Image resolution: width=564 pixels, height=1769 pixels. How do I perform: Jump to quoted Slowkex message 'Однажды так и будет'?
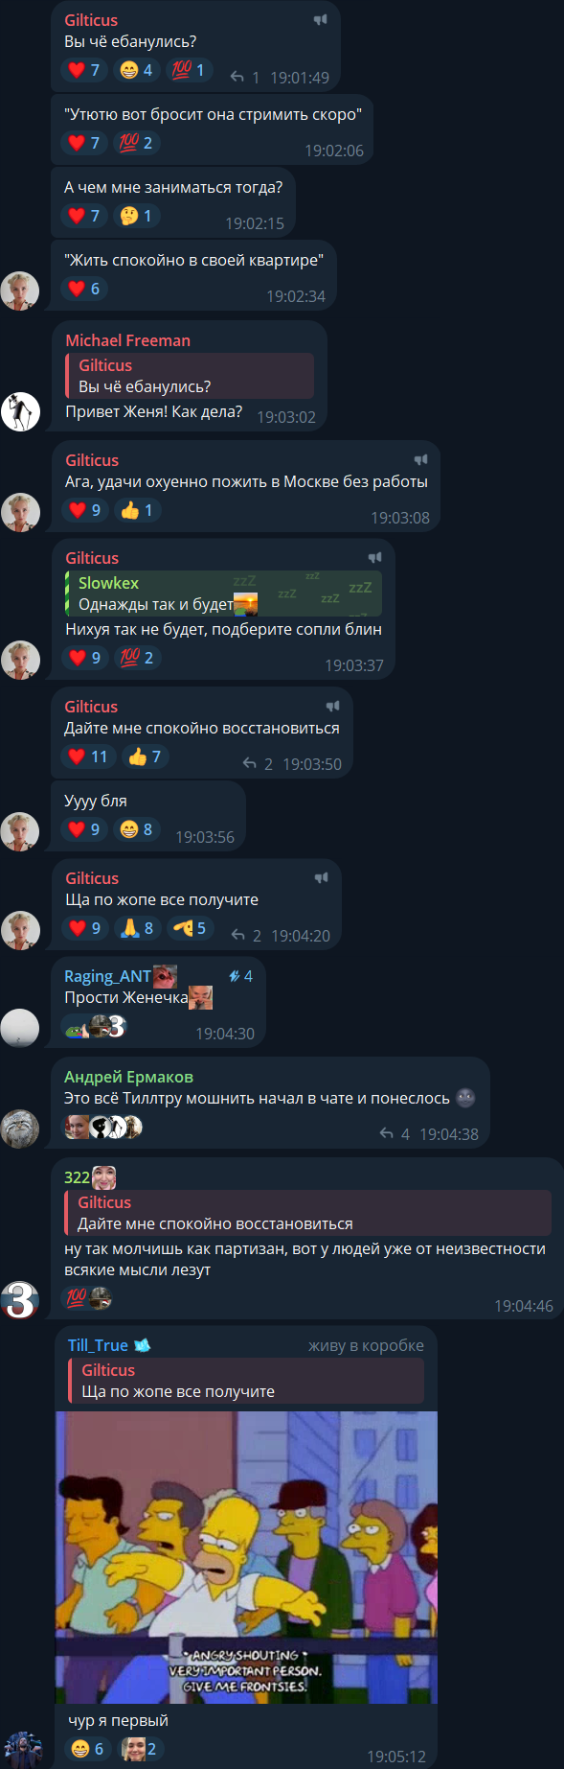tap(223, 594)
